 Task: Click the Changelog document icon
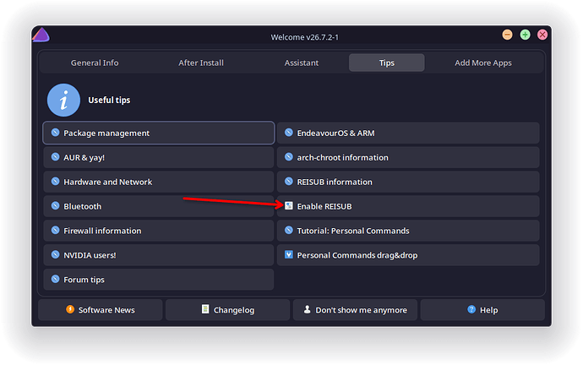point(205,309)
